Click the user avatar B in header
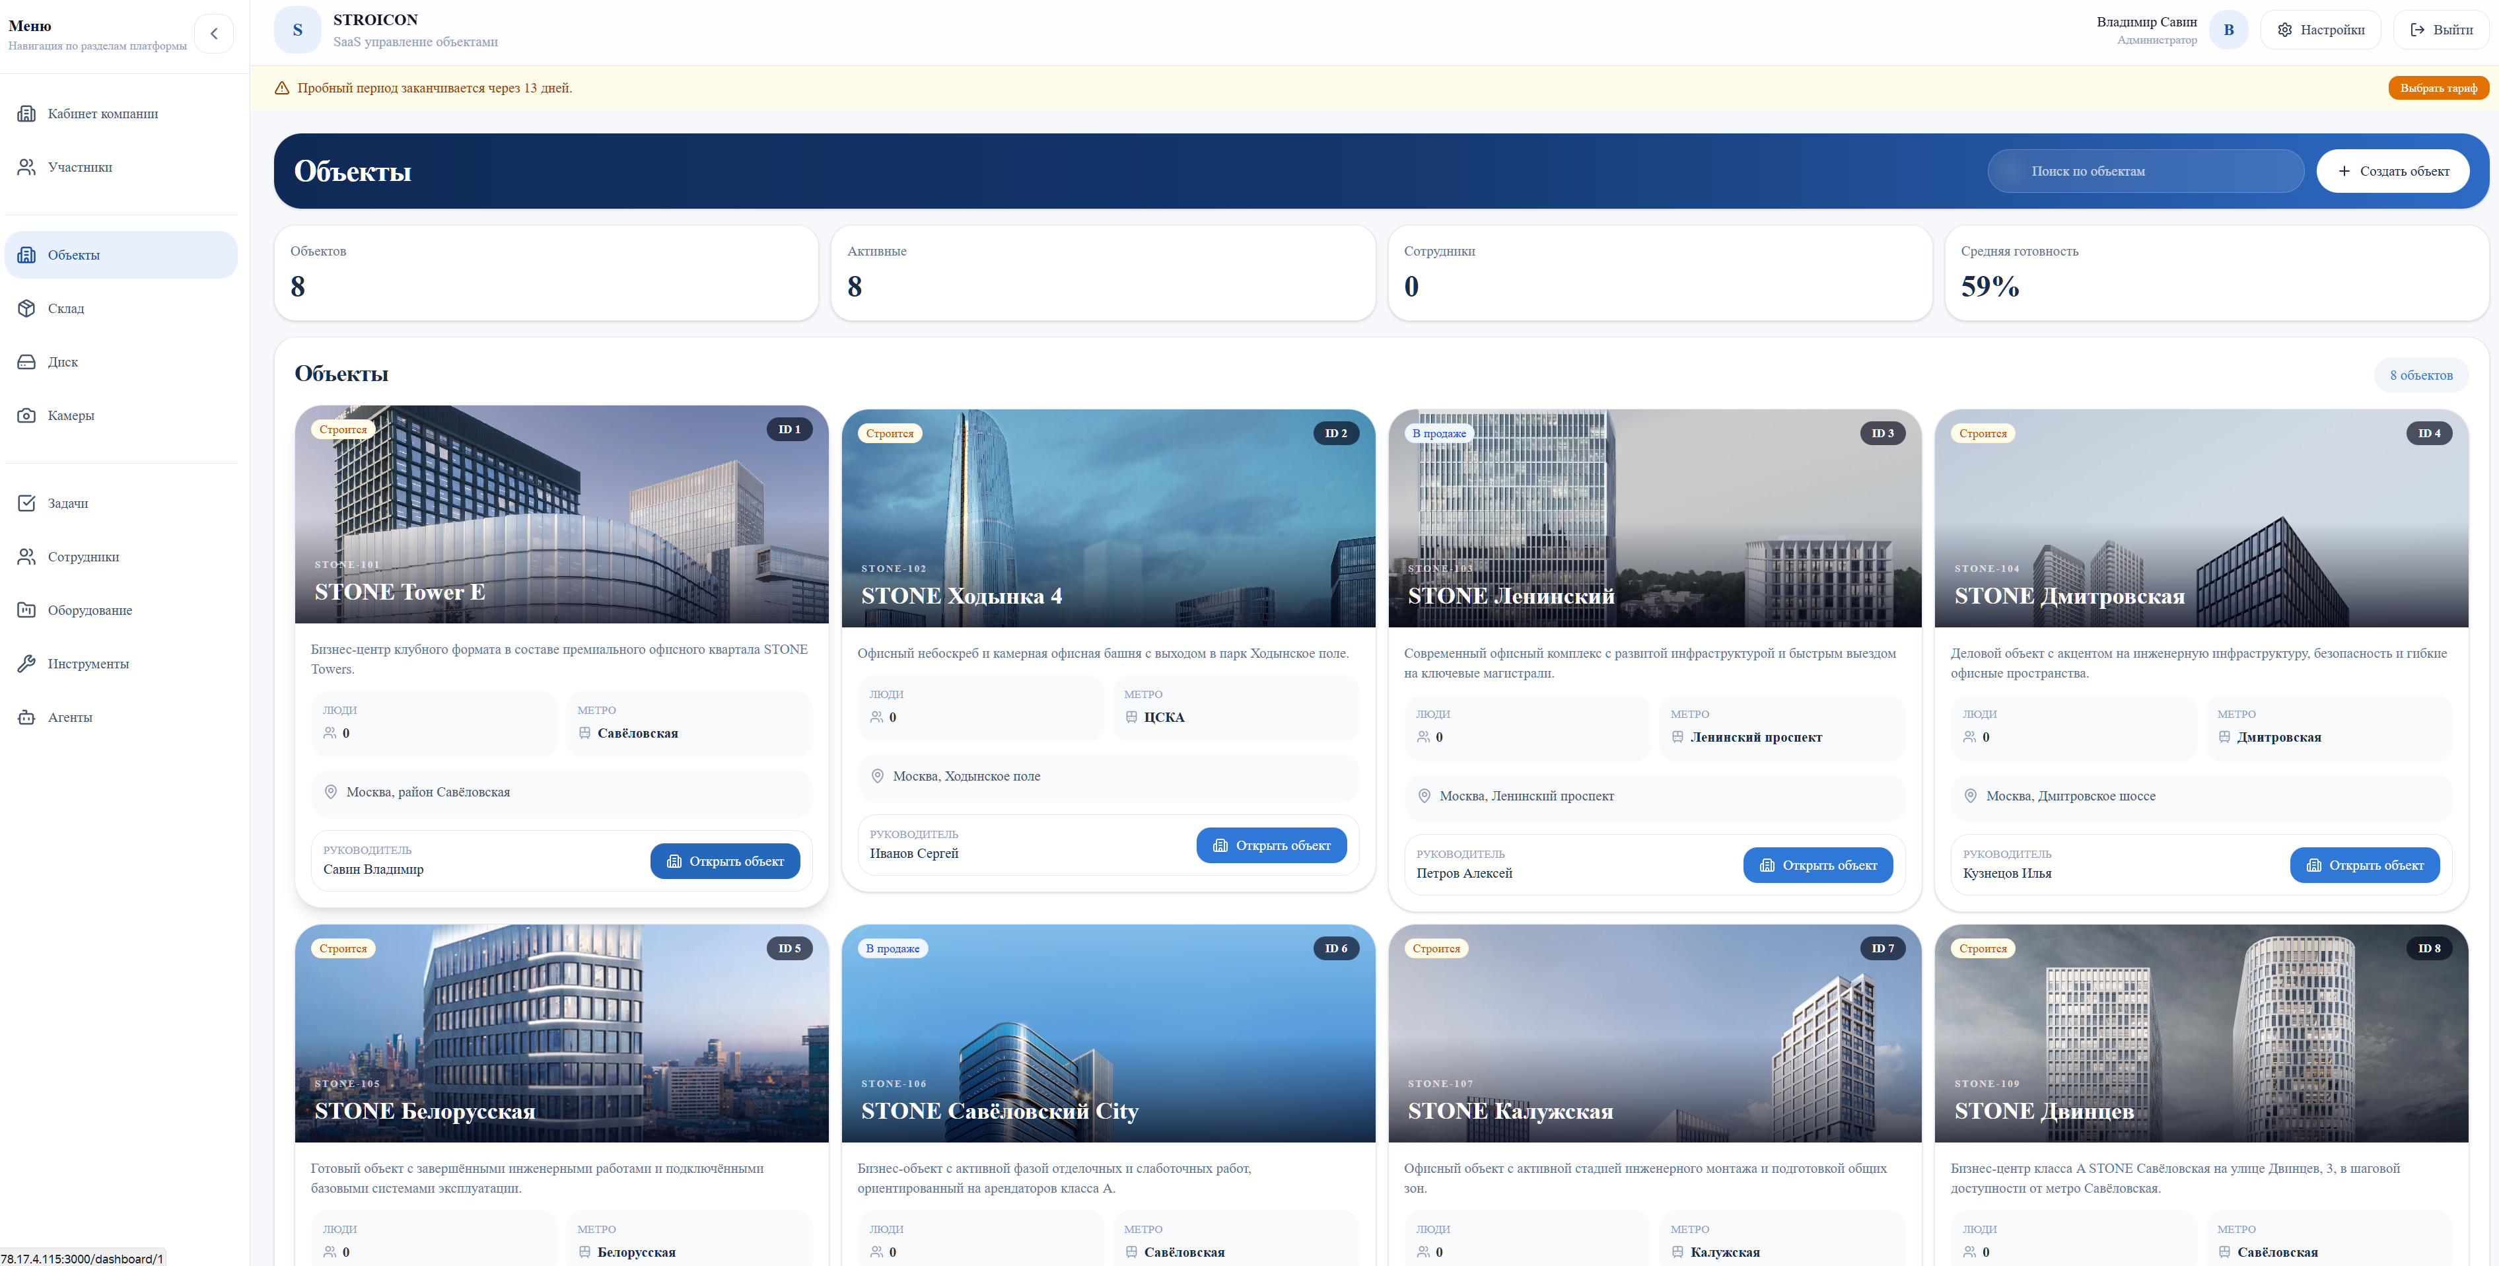 (2228, 30)
